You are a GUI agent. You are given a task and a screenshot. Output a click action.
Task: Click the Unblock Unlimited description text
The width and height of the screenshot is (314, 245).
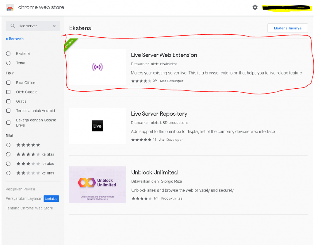coord(183,190)
